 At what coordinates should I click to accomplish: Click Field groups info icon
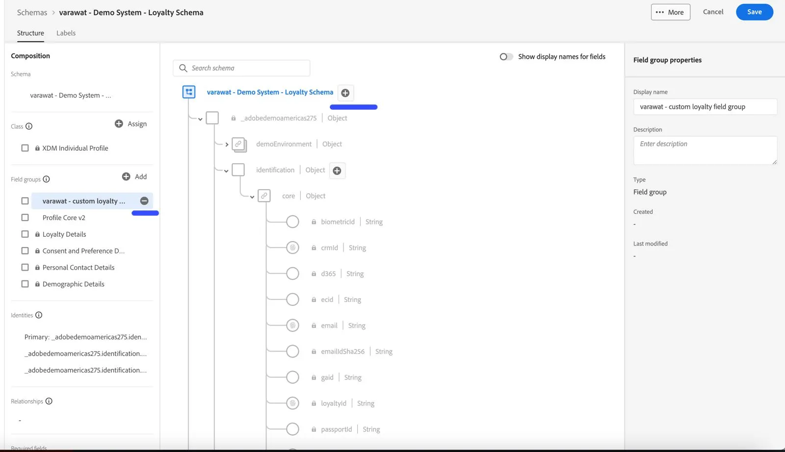point(47,179)
